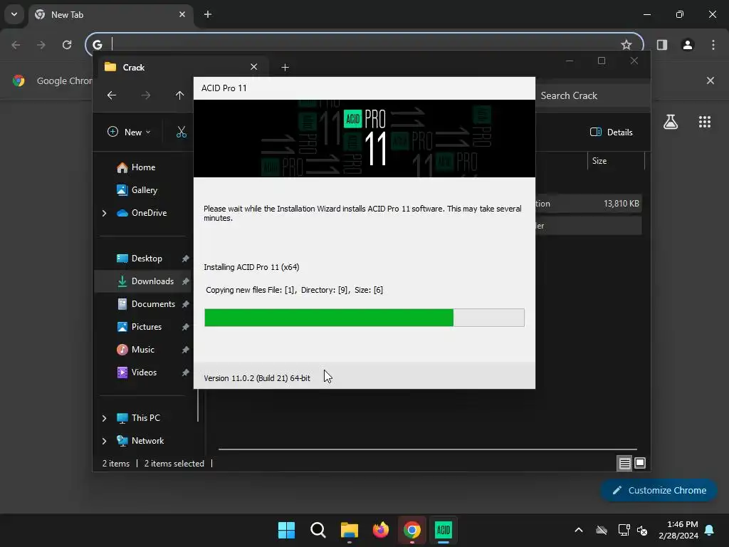The image size is (729, 547).
Task: Add a new File Explorer tab
Action: pyautogui.click(x=285, y=68)
